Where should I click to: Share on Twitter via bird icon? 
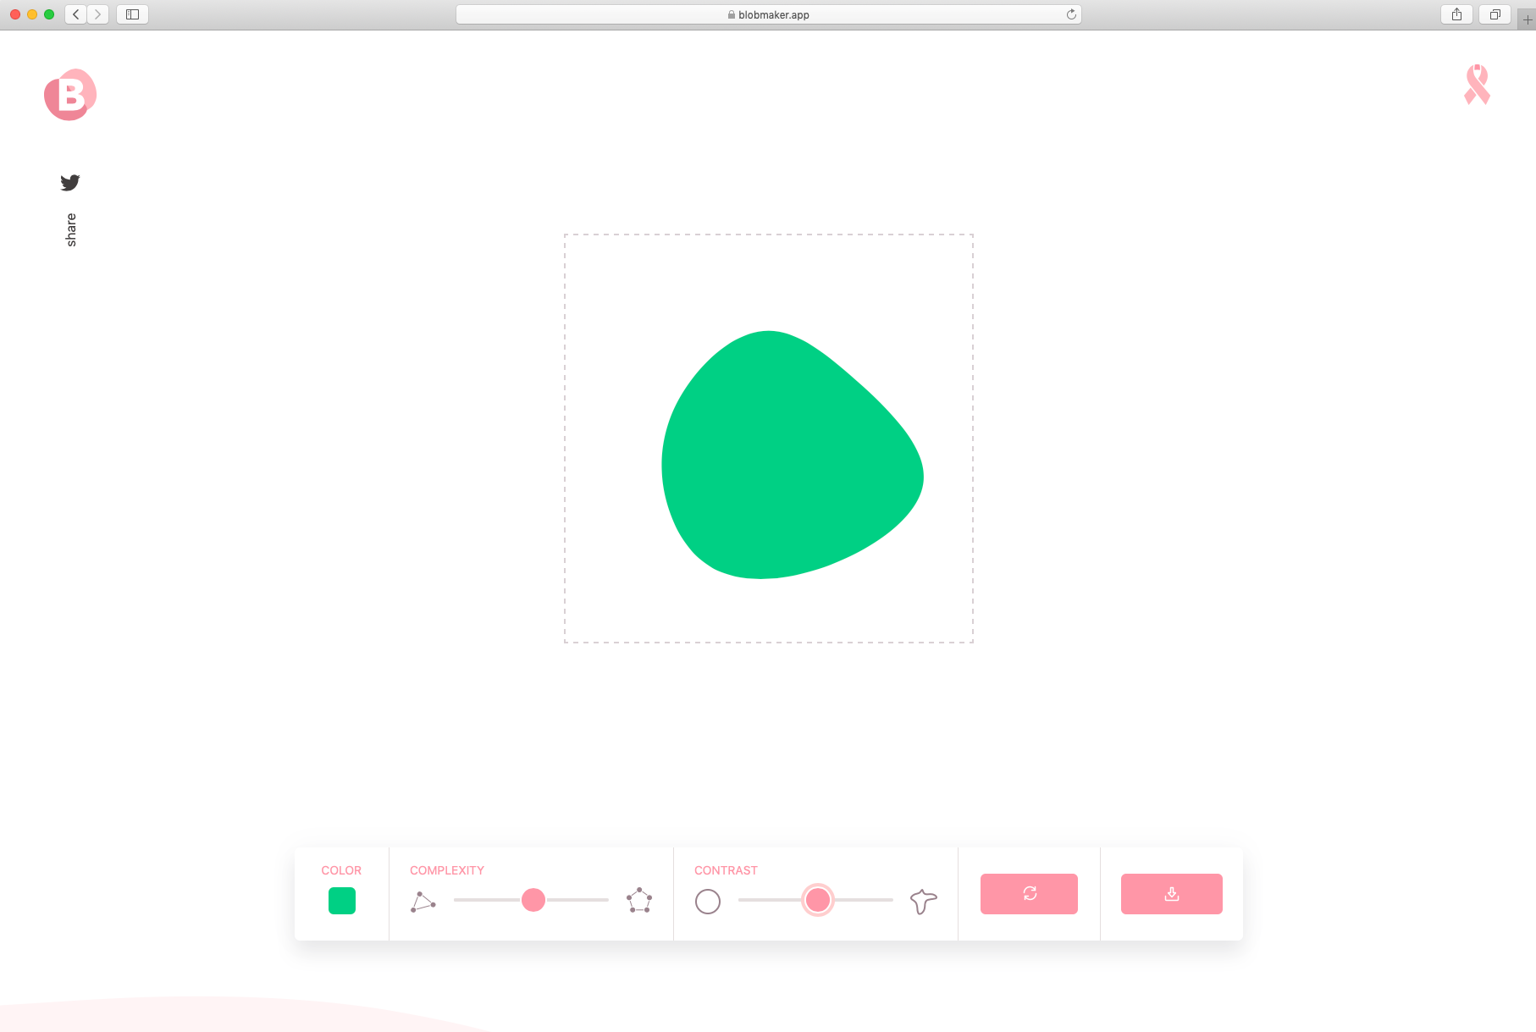70,182
